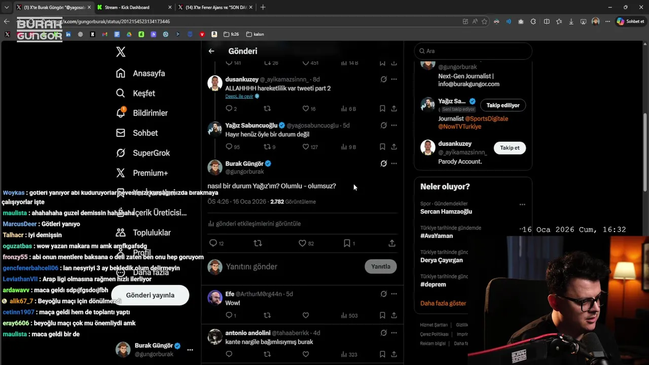This screenshot has height=365, width=649.
Task: Open Topluluklar in the sidebar
Action: [x=143, y=233]
